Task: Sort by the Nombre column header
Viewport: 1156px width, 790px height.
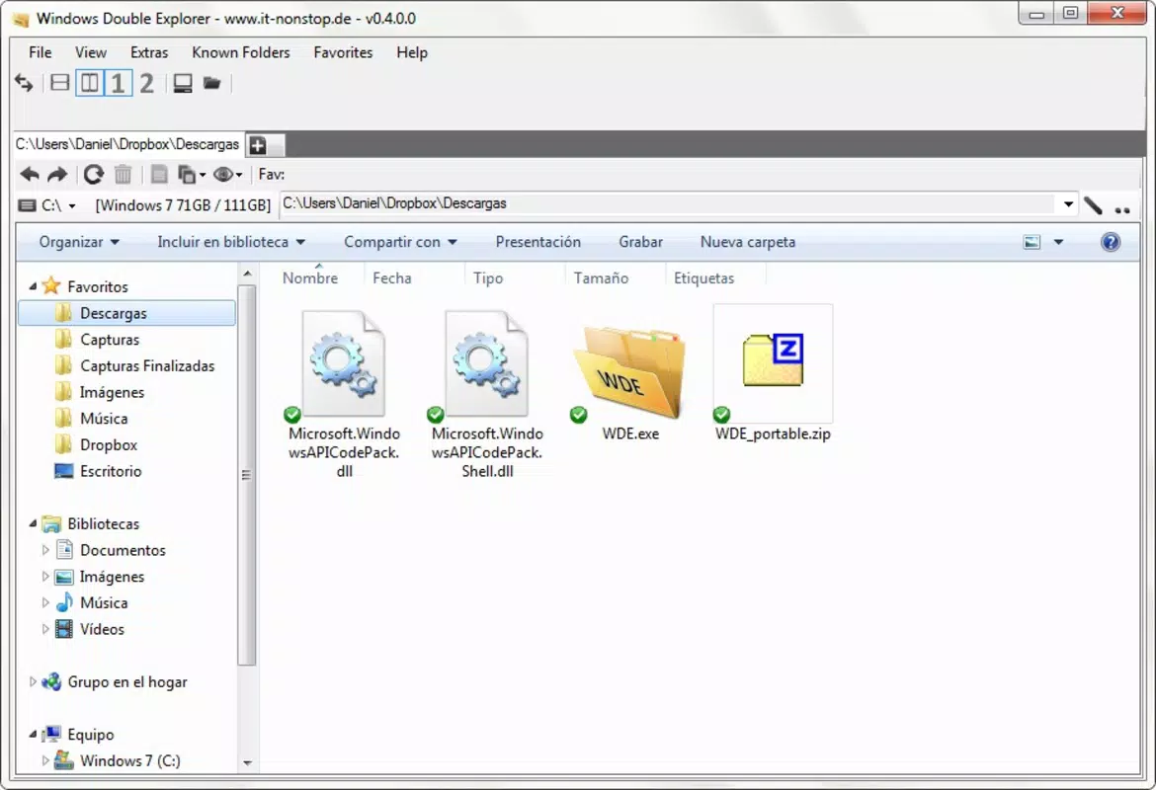Action: (x=310, y=277)
